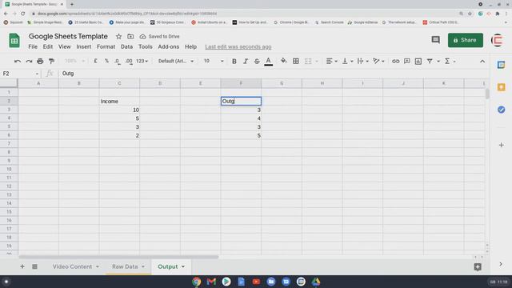Click the Insert comment icon
This screenshot has height=288, width=512.
[x=407, y=61]
